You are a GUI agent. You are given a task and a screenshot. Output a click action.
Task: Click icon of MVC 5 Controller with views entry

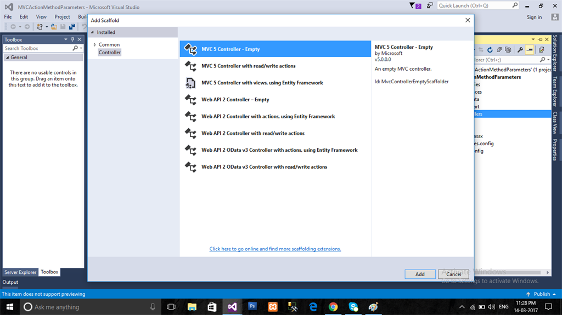pyautogui.click(x=190, y=83)
